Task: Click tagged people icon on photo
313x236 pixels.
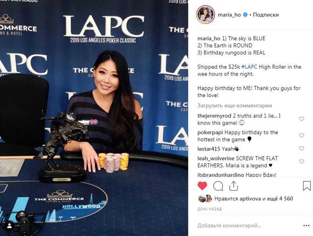Action: (9, 226)
